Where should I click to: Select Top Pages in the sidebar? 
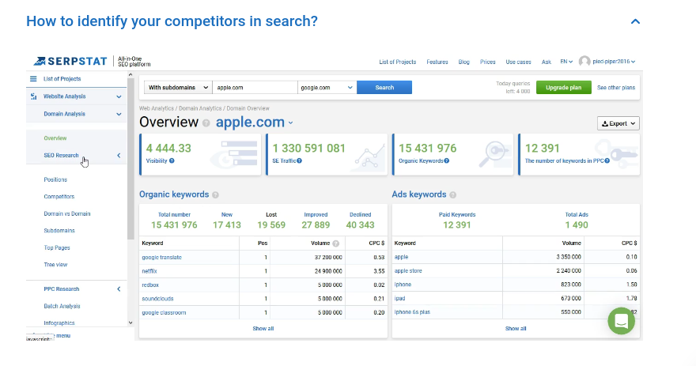57,248
